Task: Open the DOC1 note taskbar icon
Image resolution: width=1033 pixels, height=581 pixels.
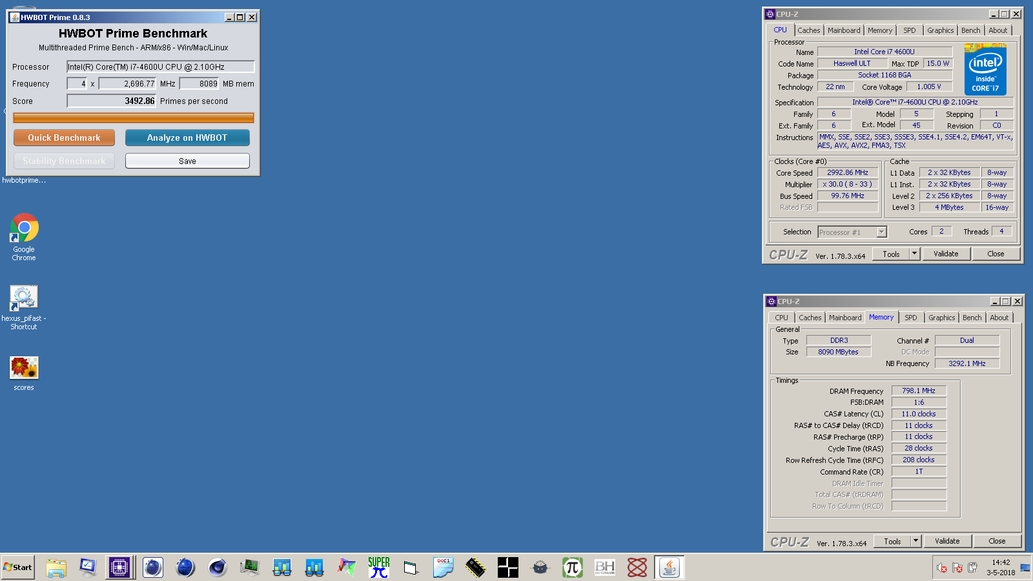Action: (x=444, y=567)
